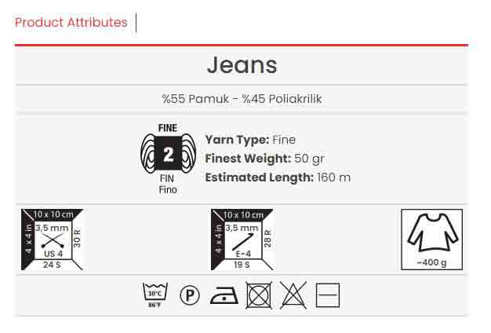This screenshot has width=491, height=333.
Task: Click the 19 S crochet stitch label
Action: pos(242,265)
